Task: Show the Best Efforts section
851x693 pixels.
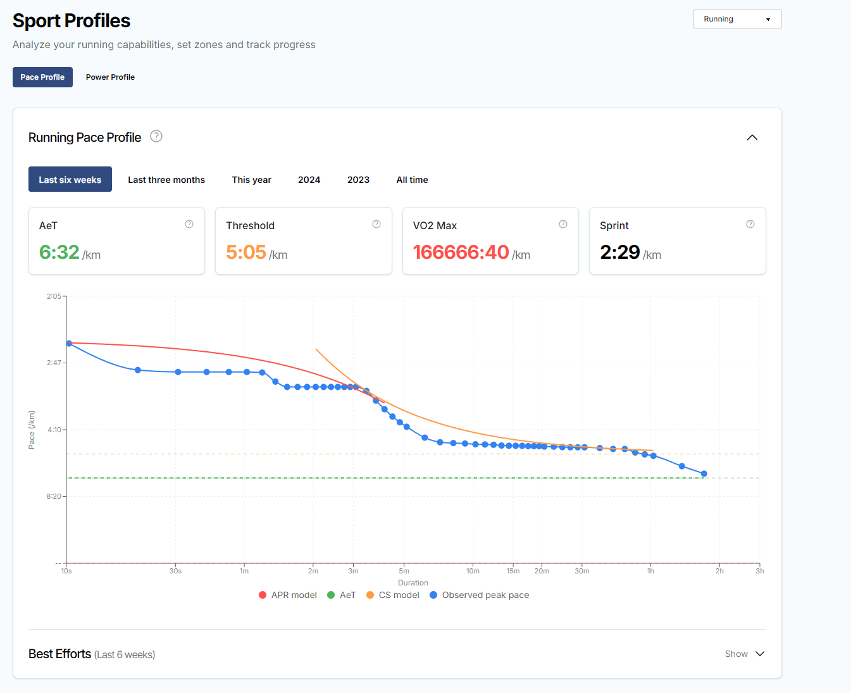Action: coord(745,654)
